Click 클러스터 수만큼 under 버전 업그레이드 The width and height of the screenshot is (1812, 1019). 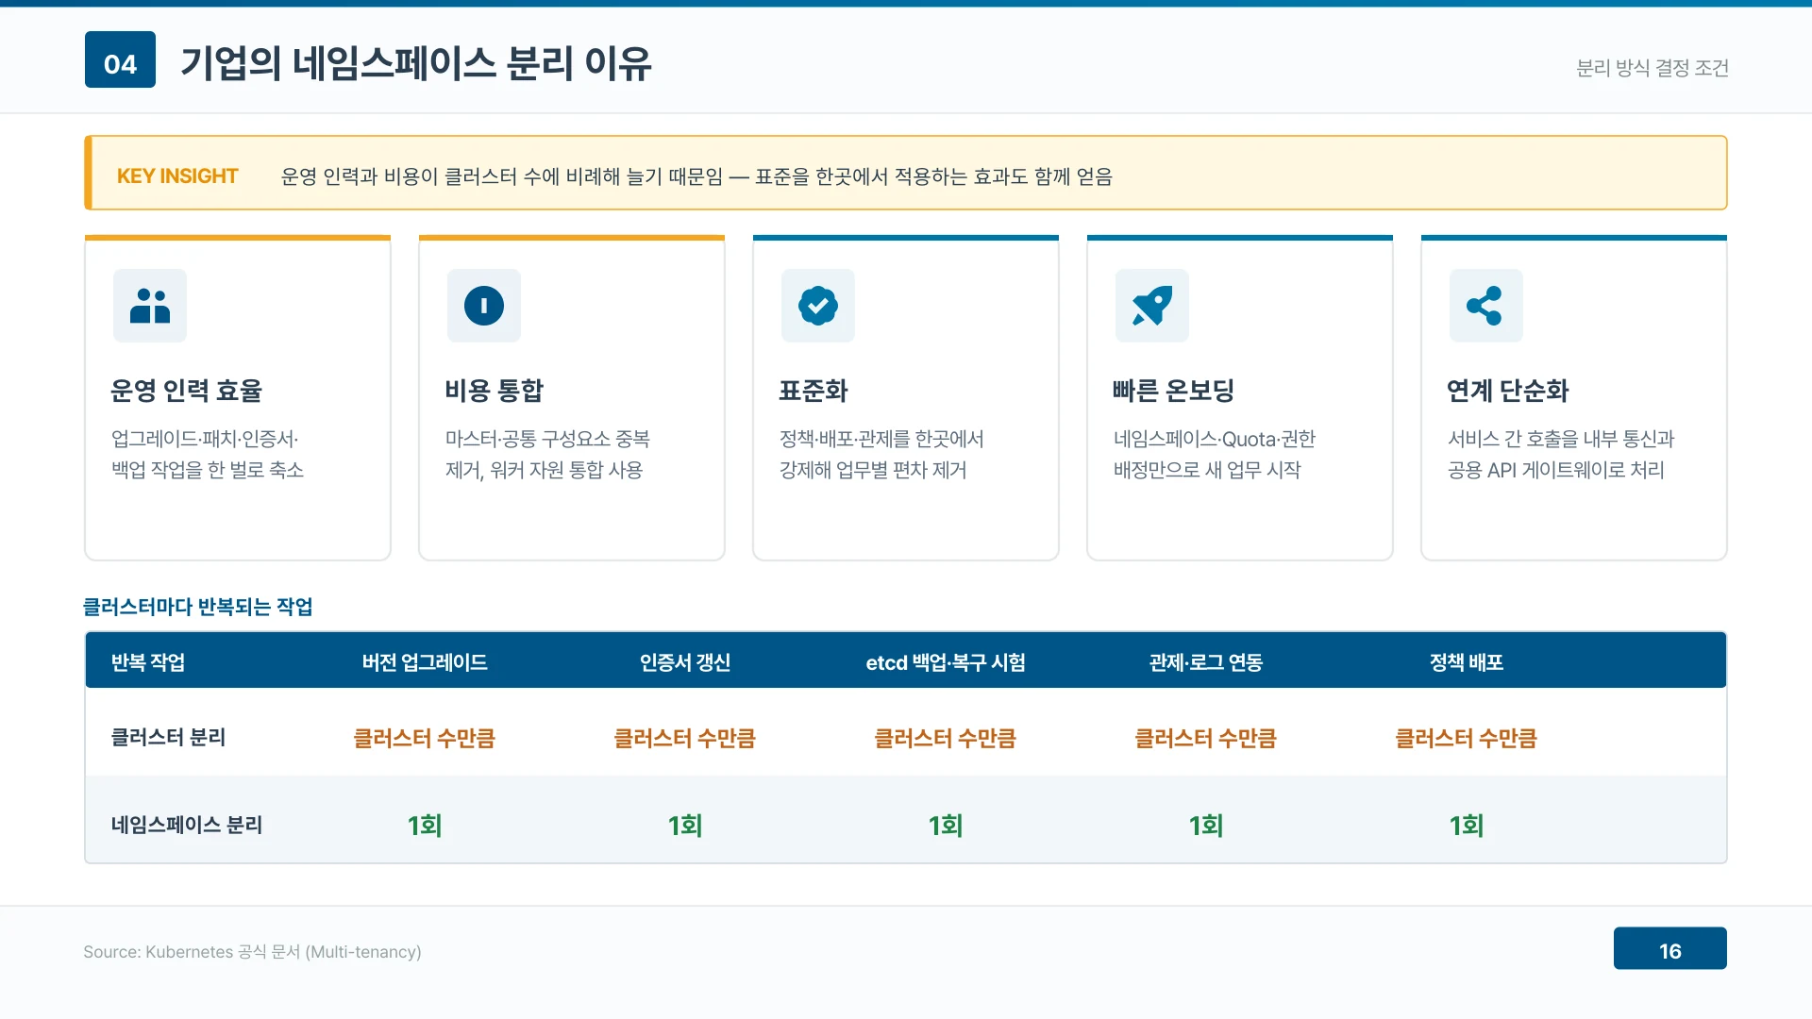click(425, 738)
